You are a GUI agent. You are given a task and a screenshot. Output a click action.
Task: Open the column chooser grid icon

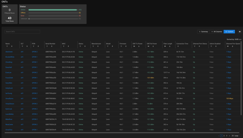(x=240, y=32)
